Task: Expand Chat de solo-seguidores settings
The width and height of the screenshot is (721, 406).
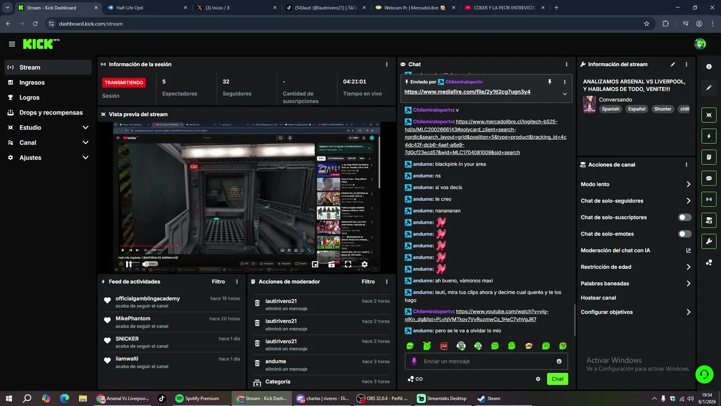Action: (x=688, y=201)
